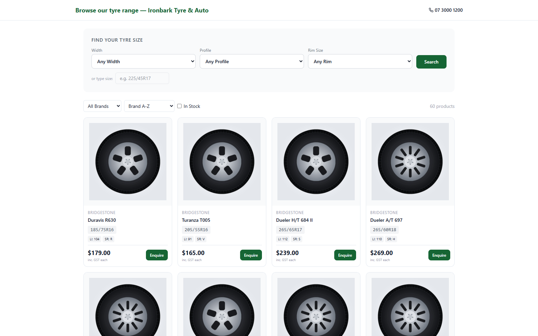Click the Turanza T005 tyre image
538x336 pixels.
222,162
